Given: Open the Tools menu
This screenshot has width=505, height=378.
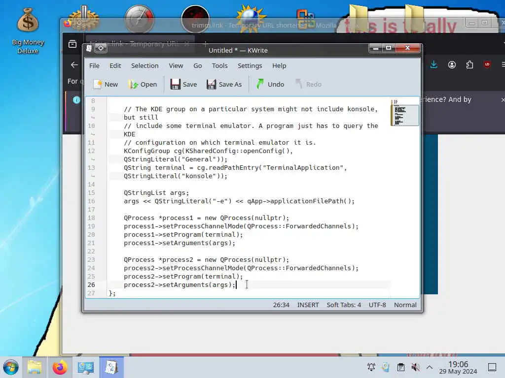Looking at the screenshot, I should click(x=219, y=65).
